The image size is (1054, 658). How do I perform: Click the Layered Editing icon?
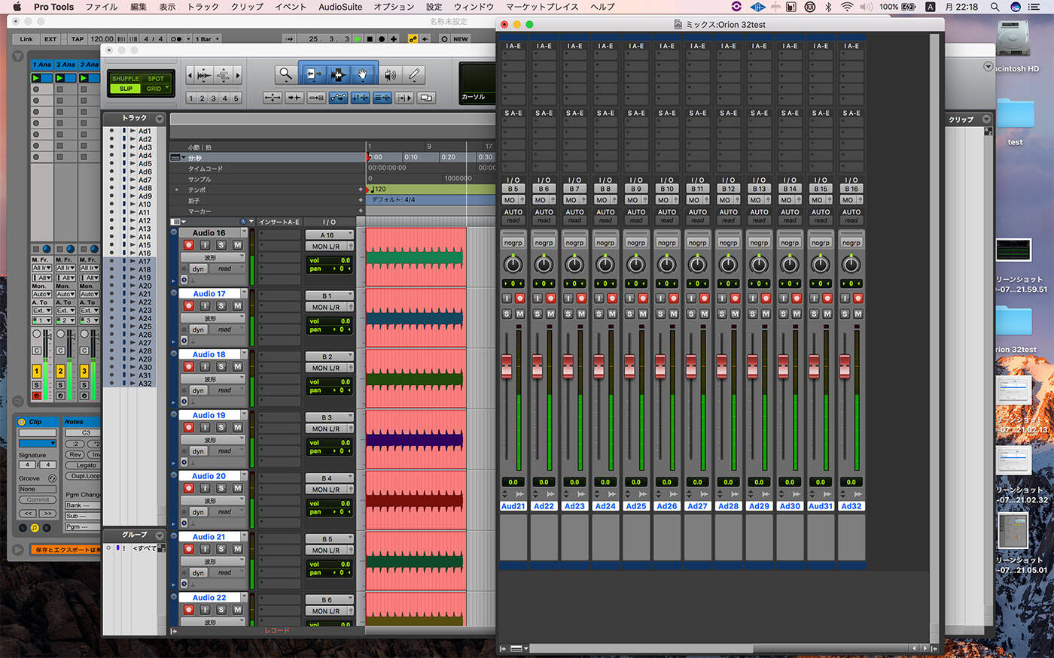(426, 98)
